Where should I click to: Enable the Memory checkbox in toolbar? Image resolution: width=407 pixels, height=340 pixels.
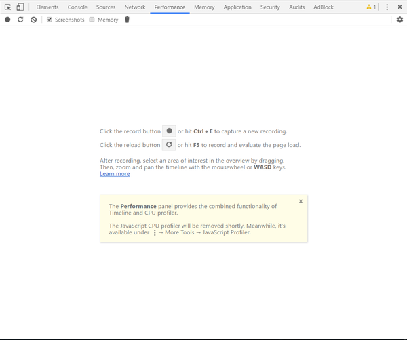(92, 20)
